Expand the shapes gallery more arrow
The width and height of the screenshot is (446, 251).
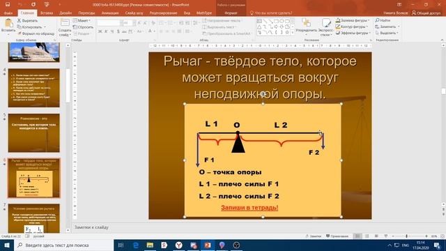point(293,33)
